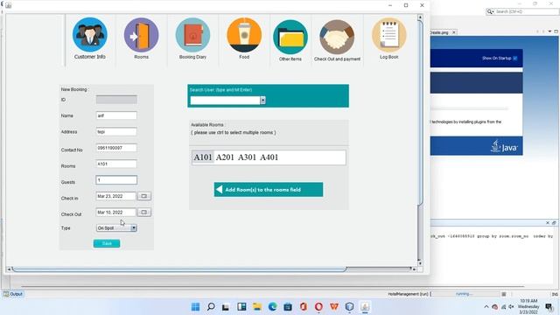
Task: Click the vertical scrollbar of booking window
Action: coord(420,113)
